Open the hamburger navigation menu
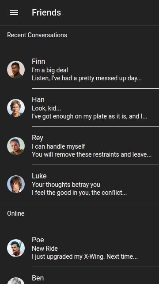This screenshot has height=284, width=159. [x=14, y=12]
